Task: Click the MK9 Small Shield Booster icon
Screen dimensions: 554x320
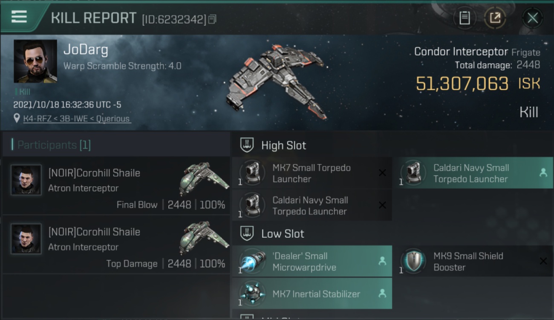Action: 413,261
